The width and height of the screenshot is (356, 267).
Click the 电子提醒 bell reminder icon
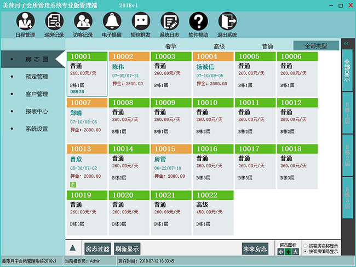click(x=111, y=24)
